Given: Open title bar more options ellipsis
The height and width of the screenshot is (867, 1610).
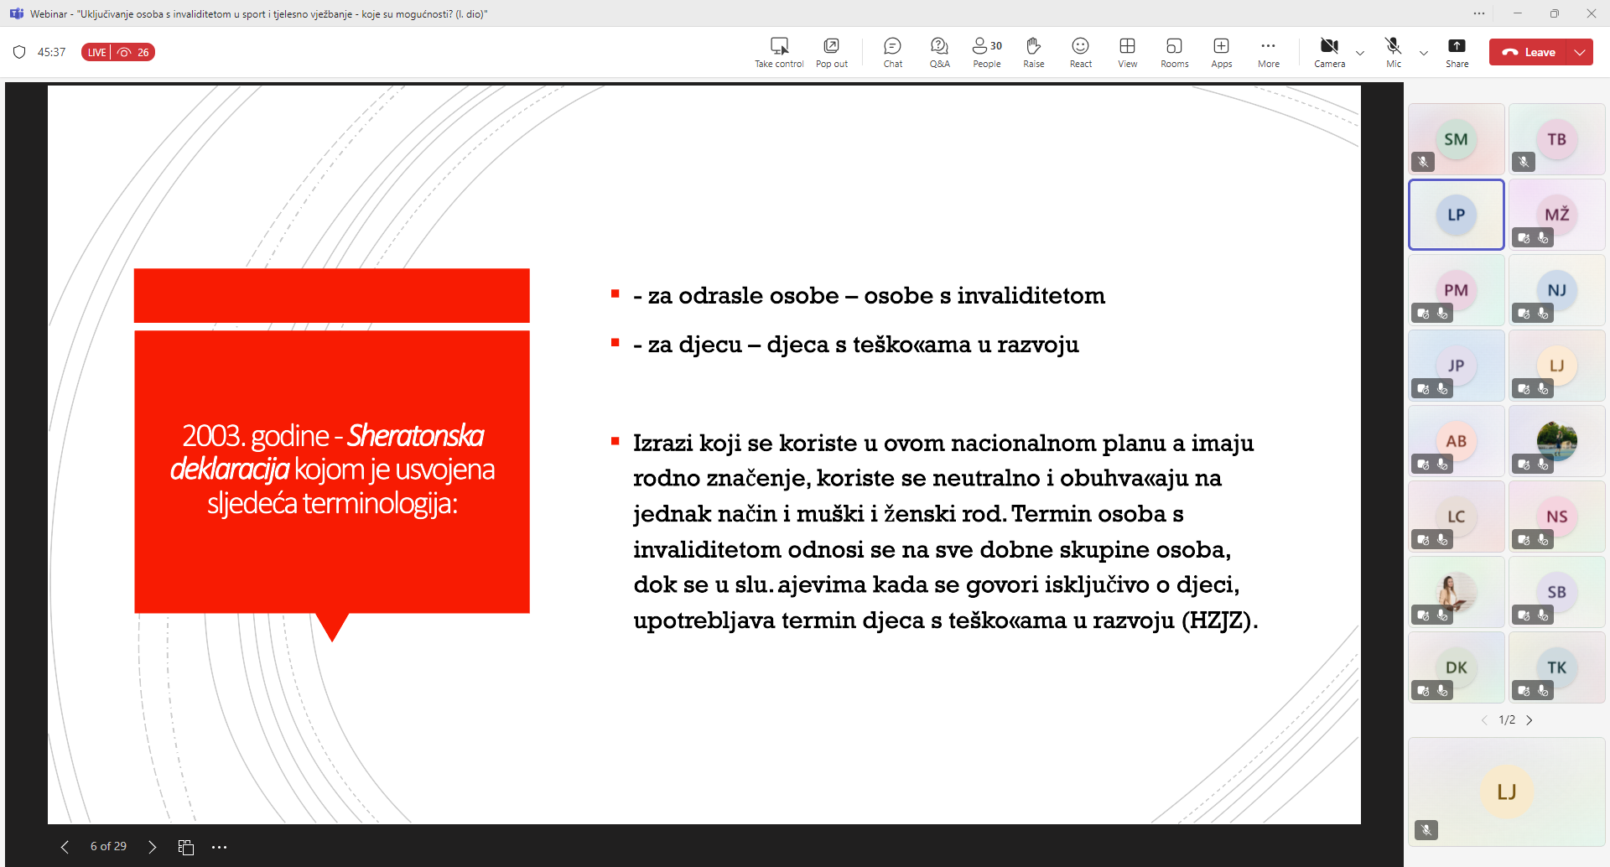Looking at the screenshot, I should [1479, 13].
